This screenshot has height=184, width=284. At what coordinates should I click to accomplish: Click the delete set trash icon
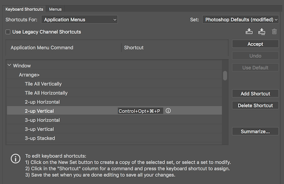click(x=274, y=31)
